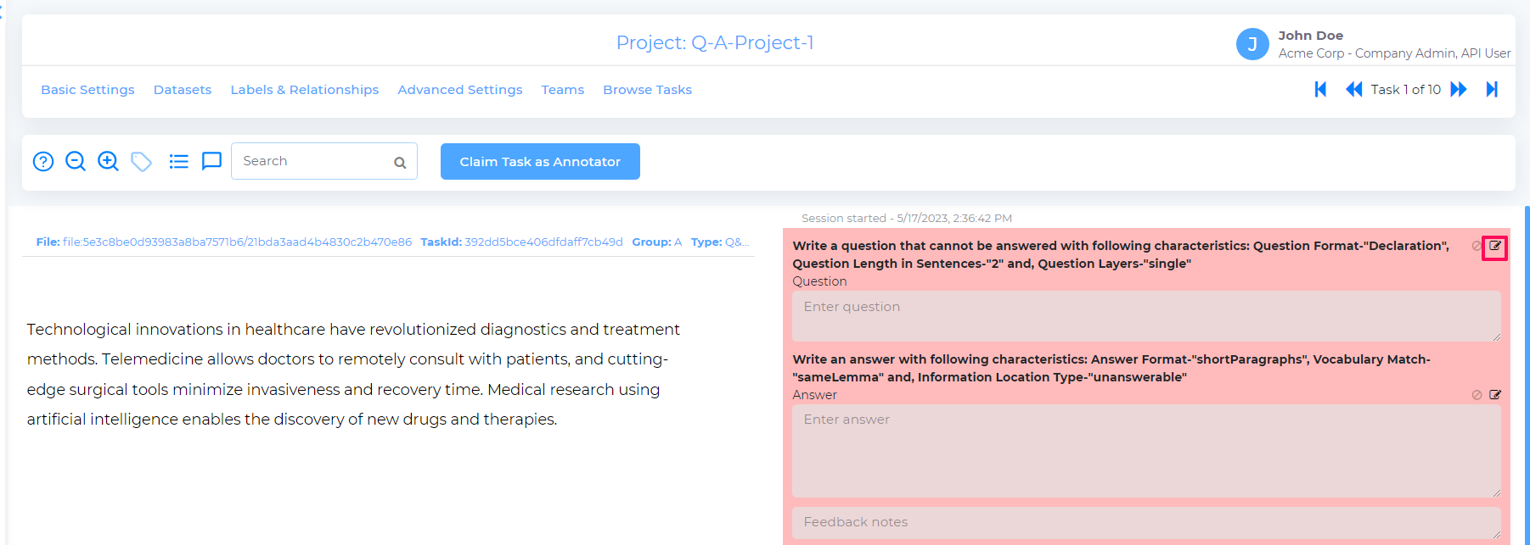The image size is (1530, 545).
Task: Go to the previous task
Action: 1353,89
